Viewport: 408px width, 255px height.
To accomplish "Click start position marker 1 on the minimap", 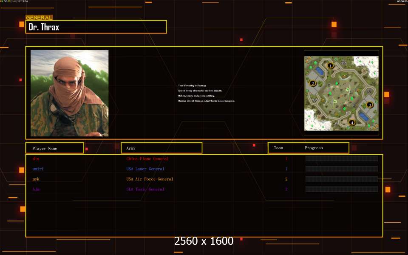I will 330,66.
